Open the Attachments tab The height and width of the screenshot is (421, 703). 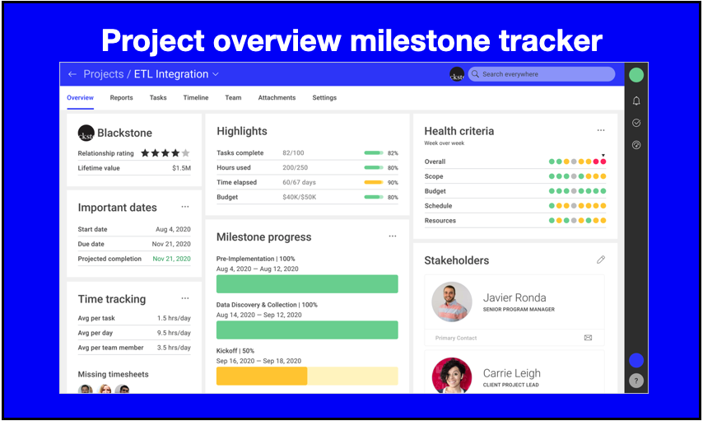tap(277, 97)
